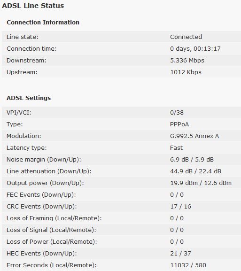Select the Output power (Down/Up) row label
Image resolution: width=241 pixels, height=271 pixels.
45,183
